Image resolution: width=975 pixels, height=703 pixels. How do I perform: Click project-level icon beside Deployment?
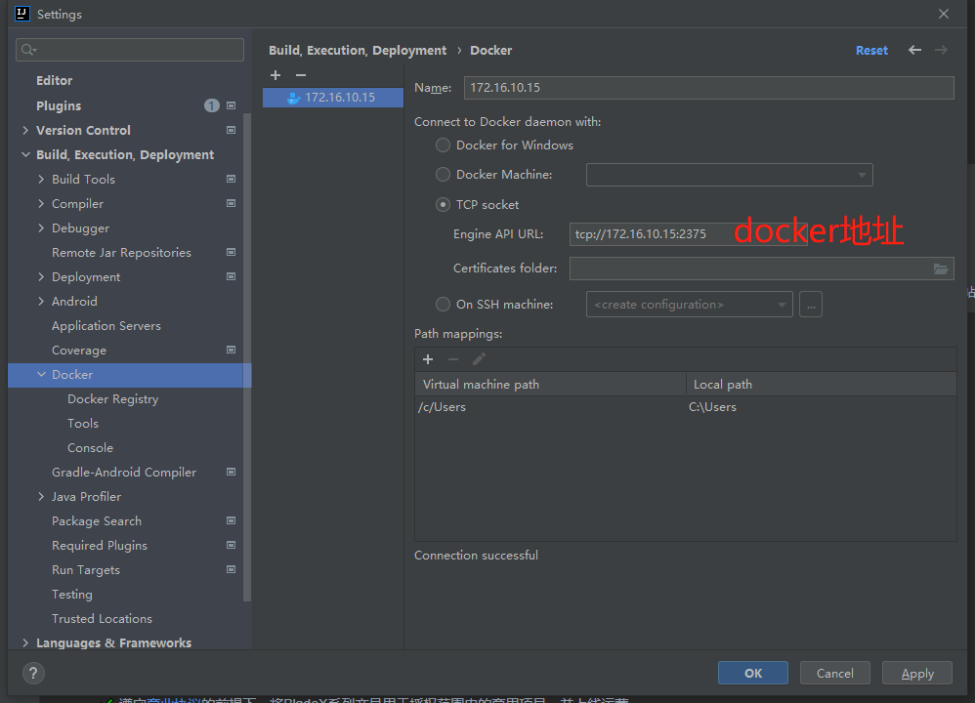pyautogui.click(x=232, y=276)
